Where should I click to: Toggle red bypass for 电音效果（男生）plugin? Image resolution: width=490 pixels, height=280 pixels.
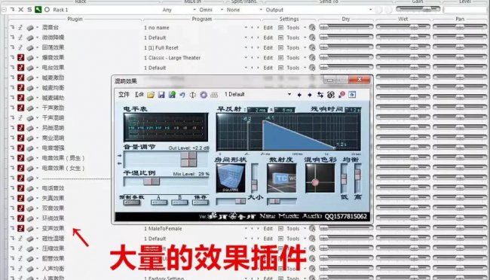click(x=20, y=158)
